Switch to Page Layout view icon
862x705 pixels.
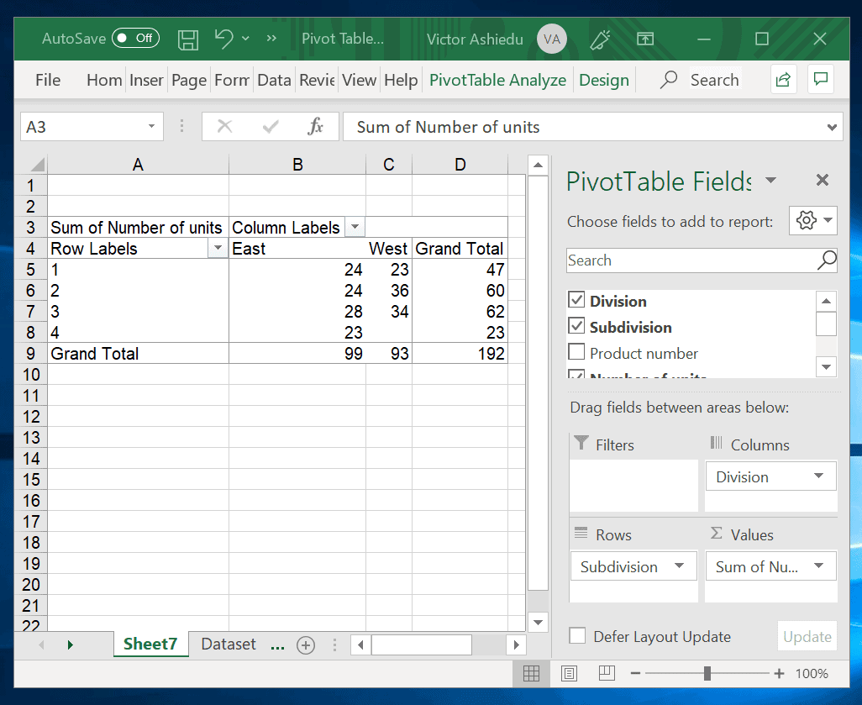pyautogui.click(x=569, y=673)
